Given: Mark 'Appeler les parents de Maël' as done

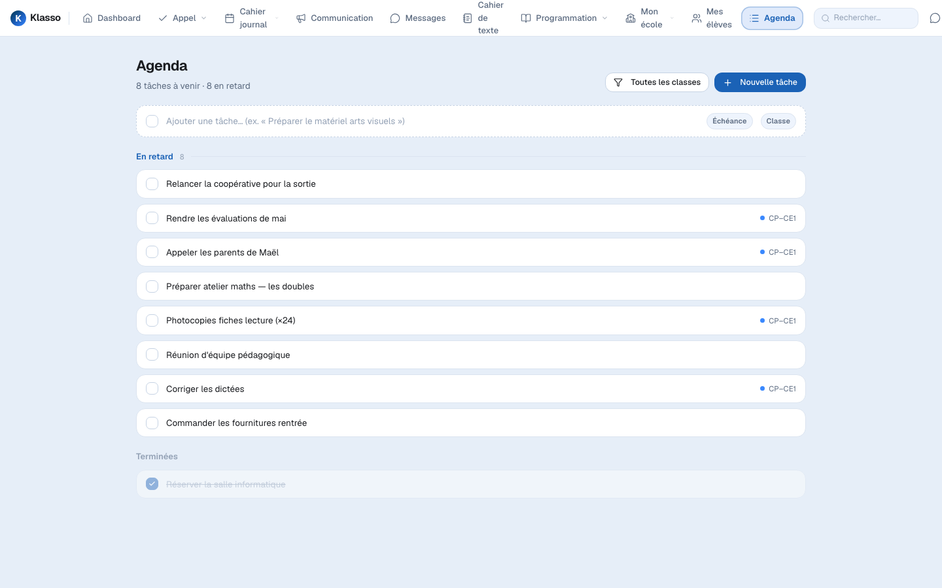Looking at the screenshot, I should coord(152,252).
